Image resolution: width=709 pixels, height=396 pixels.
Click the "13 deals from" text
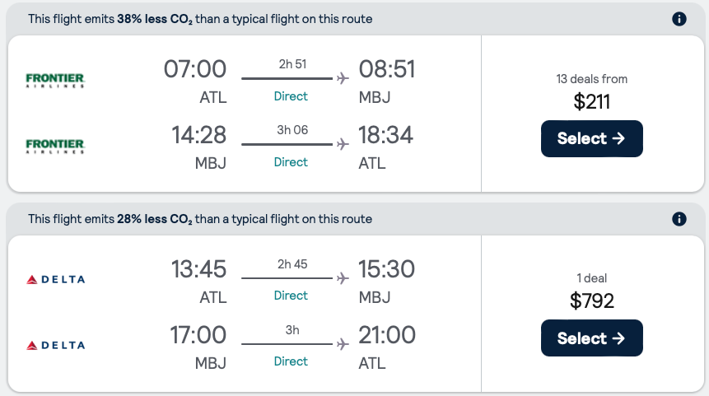pos(591,79)
